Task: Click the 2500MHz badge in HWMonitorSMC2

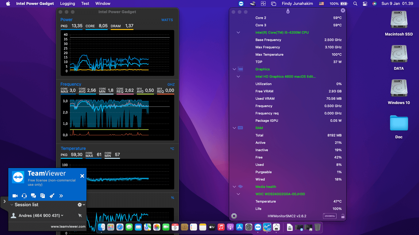Action: (x=329, y=216)
